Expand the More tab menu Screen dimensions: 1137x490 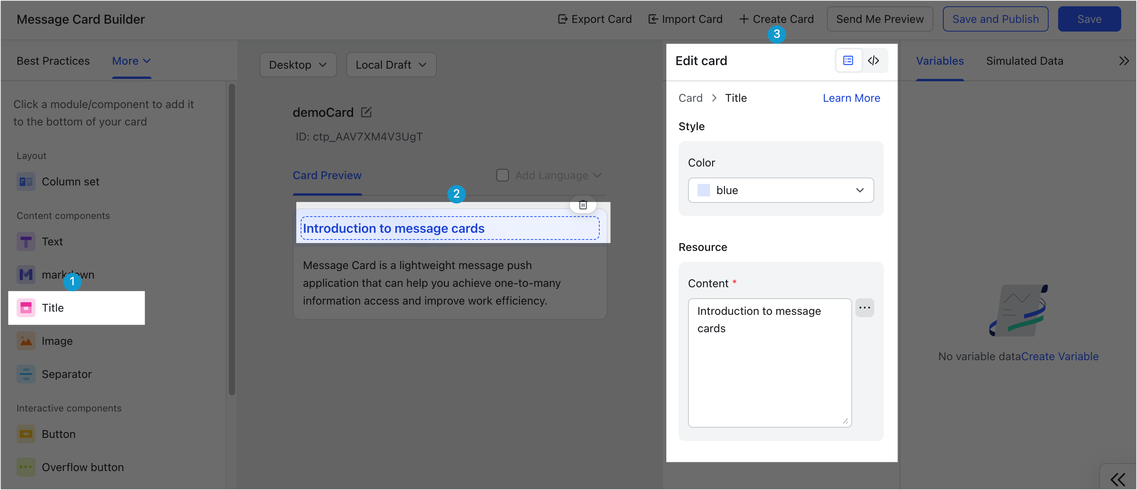click(131, 61)
